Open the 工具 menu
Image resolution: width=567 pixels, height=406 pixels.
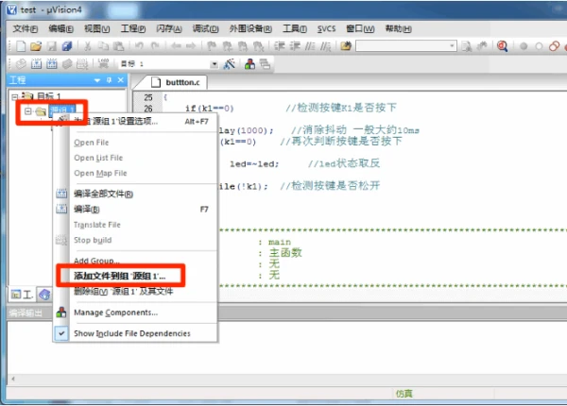tap(295, 28)
